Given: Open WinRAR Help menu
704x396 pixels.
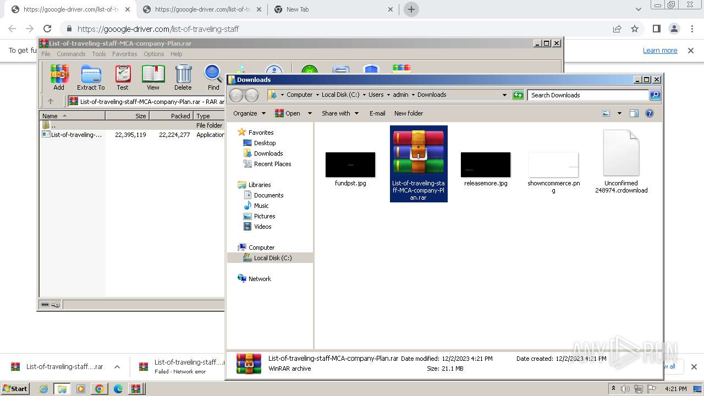Looking at the screenshot, I should 176,54.
